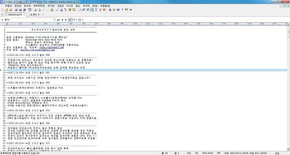Click the help question mark icon
This screenshot has width=290, height=155.
point(122,10)
